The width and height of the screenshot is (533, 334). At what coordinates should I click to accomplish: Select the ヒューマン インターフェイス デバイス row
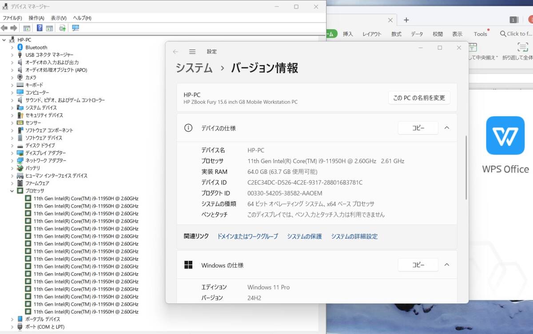coord(56,175)
